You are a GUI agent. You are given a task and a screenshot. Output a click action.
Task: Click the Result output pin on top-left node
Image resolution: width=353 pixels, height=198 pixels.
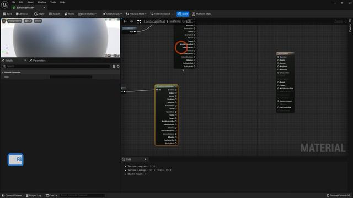pos(135,32)
